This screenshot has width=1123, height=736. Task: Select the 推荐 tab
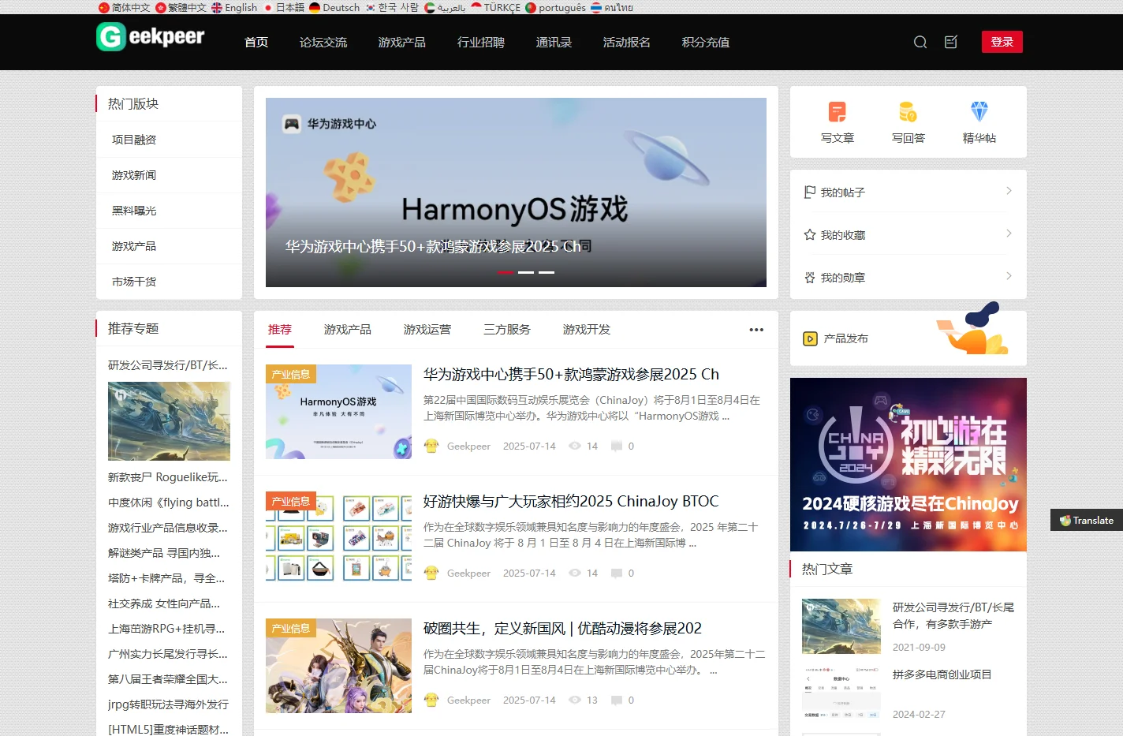(x=280, y=330)
